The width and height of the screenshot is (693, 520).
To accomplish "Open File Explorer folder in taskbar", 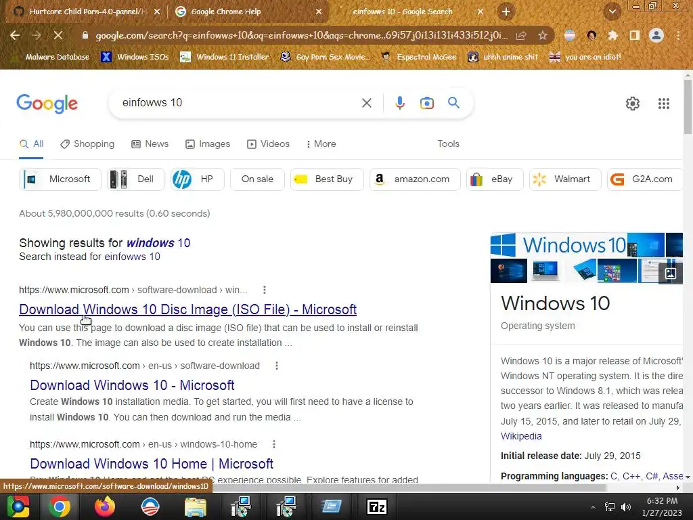I will pos(196,507).
